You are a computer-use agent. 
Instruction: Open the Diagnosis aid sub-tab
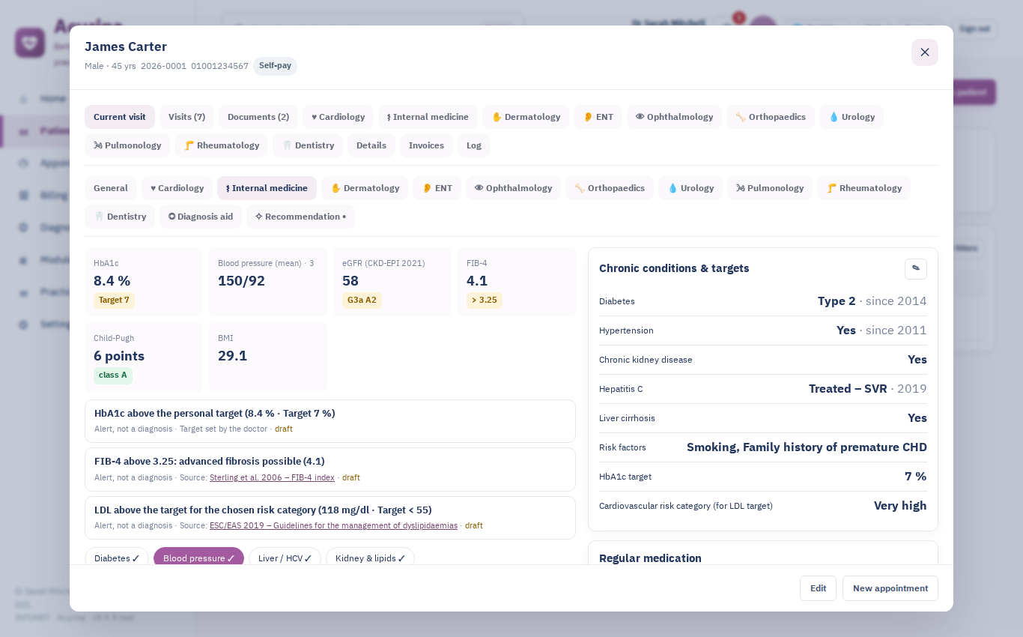(201, 217)
